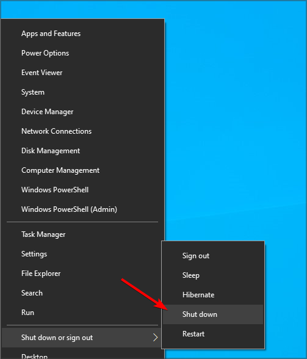Open Computer Management
Screen dimensions: 307x359
coord(82,170)
